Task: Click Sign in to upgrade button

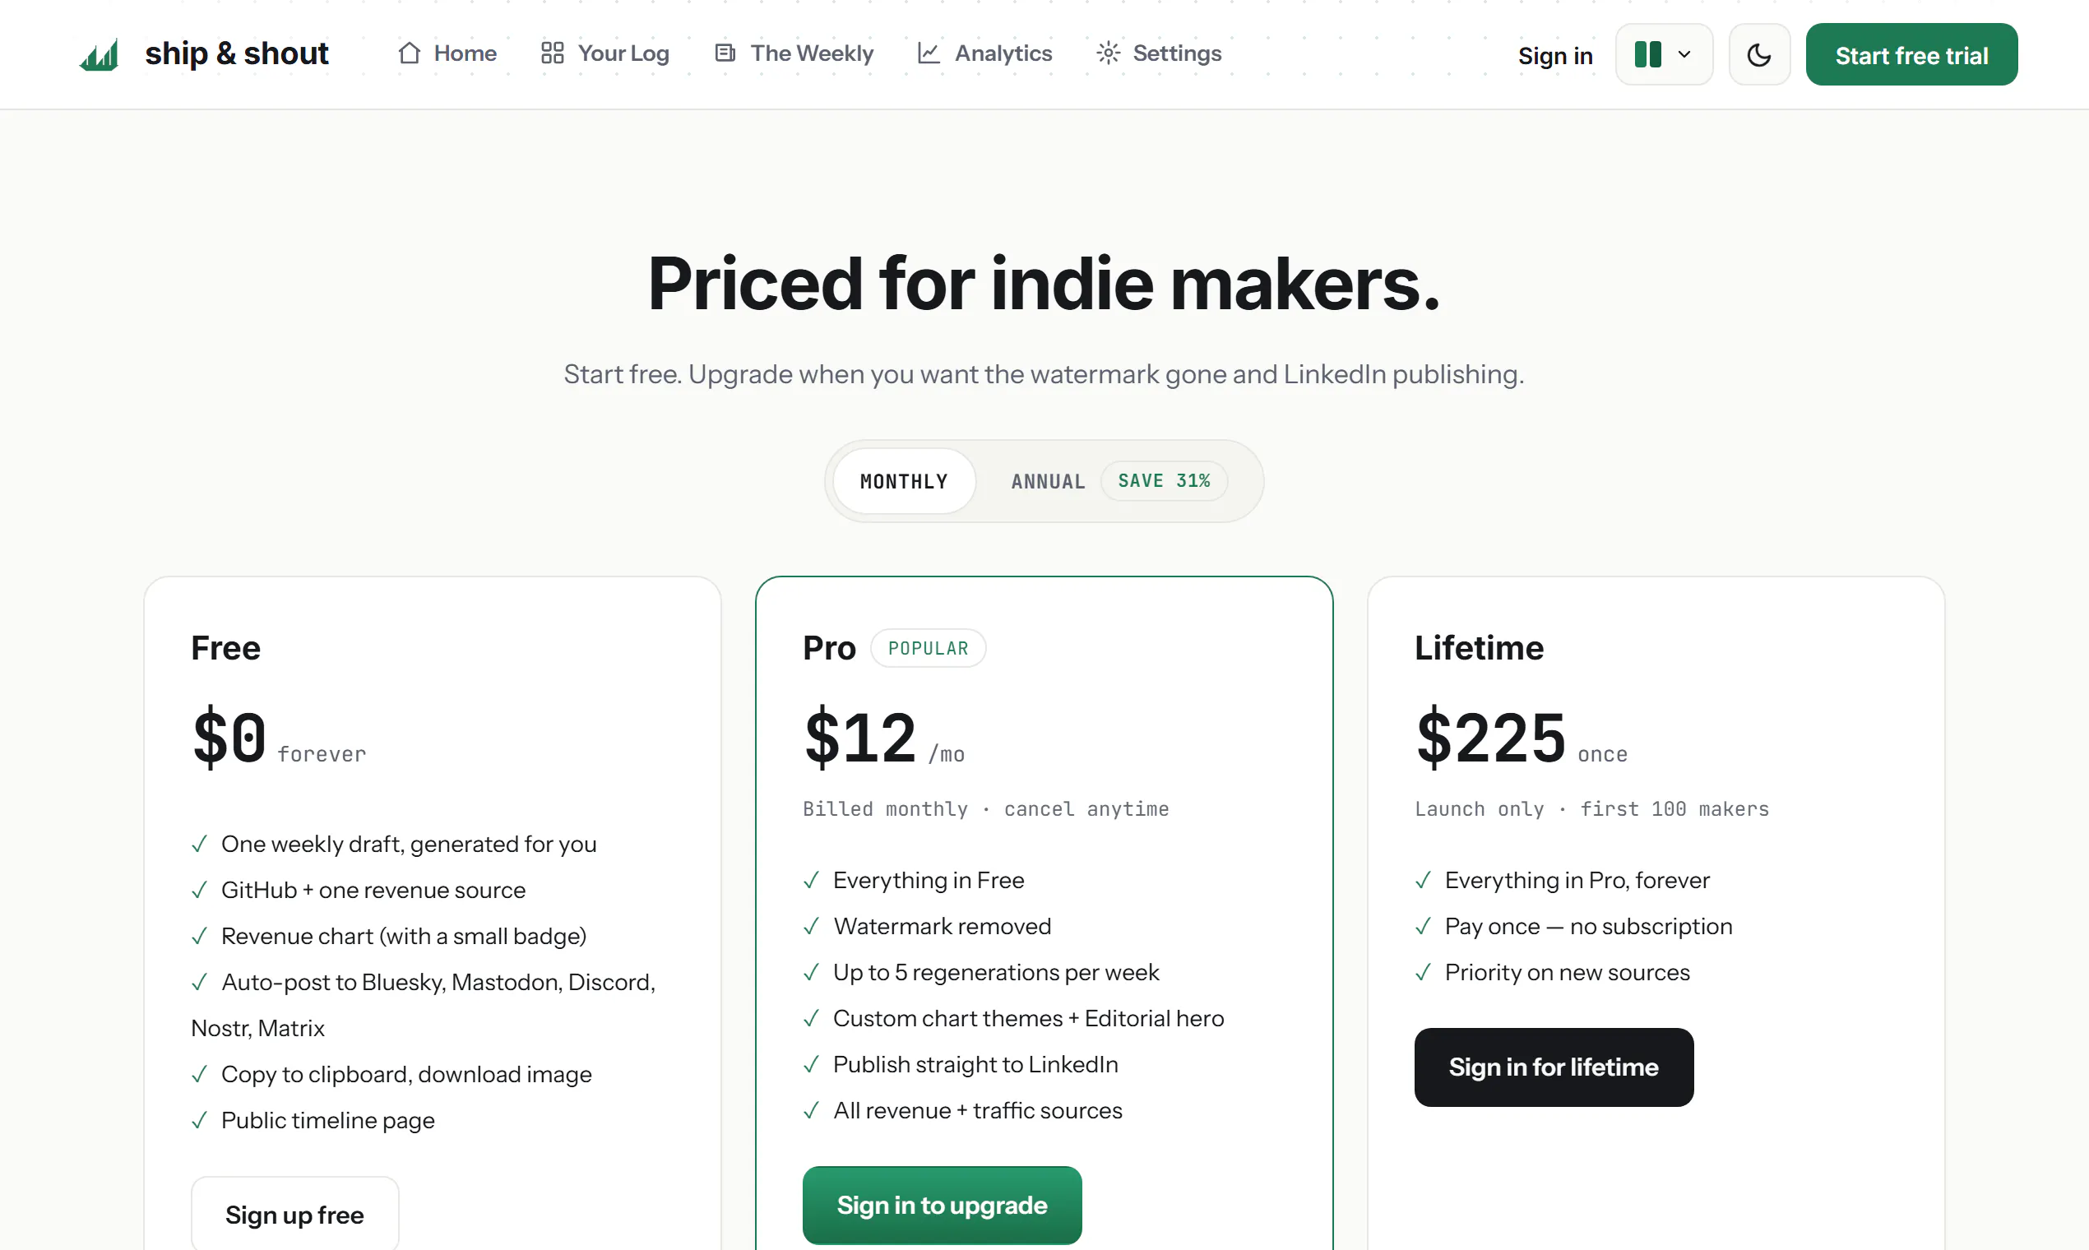Action: coord(942,1205)
